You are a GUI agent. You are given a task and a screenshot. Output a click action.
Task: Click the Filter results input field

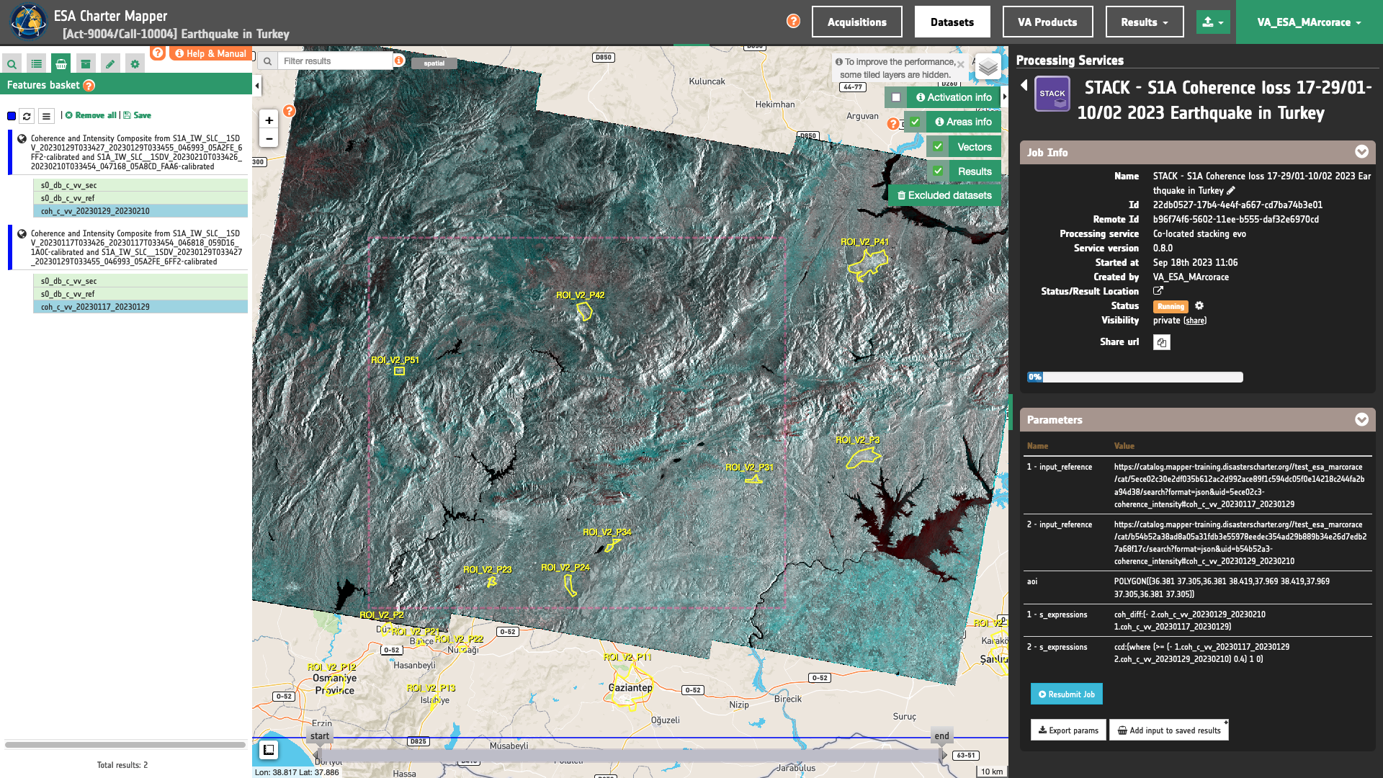[x=335, y=61]
